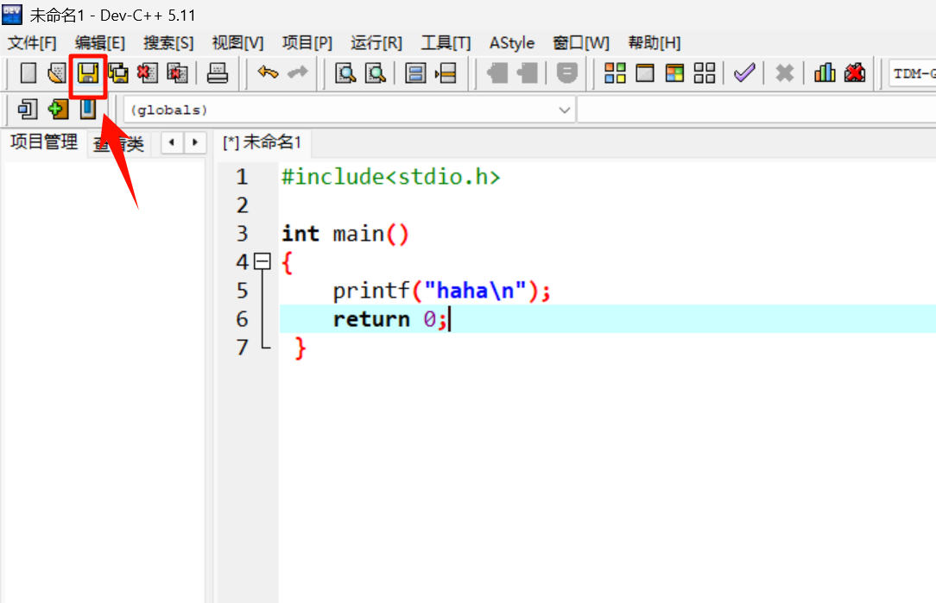This screenshot has height=603, width=936.
Task: Click the blue bookmark icon in second toolbar
Action: tap(88, 110)
